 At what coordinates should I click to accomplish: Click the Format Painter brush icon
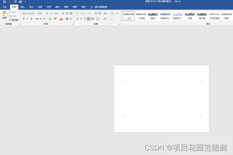[10, 20]
